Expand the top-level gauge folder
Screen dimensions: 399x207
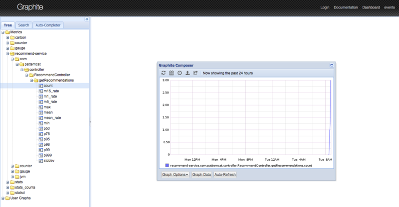point(7,48)
